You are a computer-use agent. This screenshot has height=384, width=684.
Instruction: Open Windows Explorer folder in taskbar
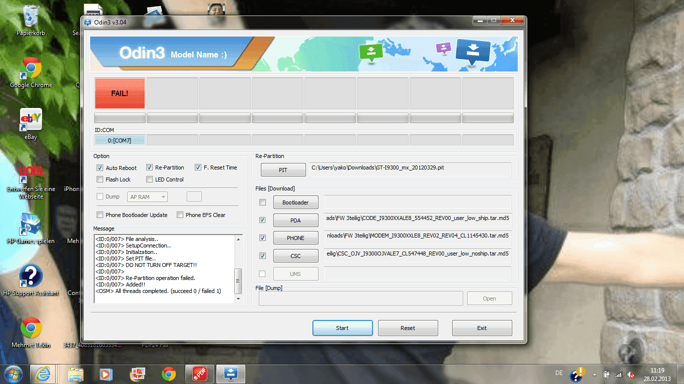[76, 373]
